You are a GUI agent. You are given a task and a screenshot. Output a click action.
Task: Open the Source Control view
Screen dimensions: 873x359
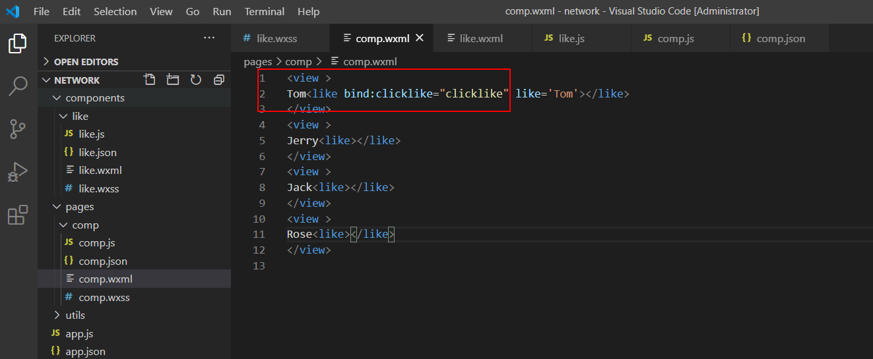[x=18, y=129]
